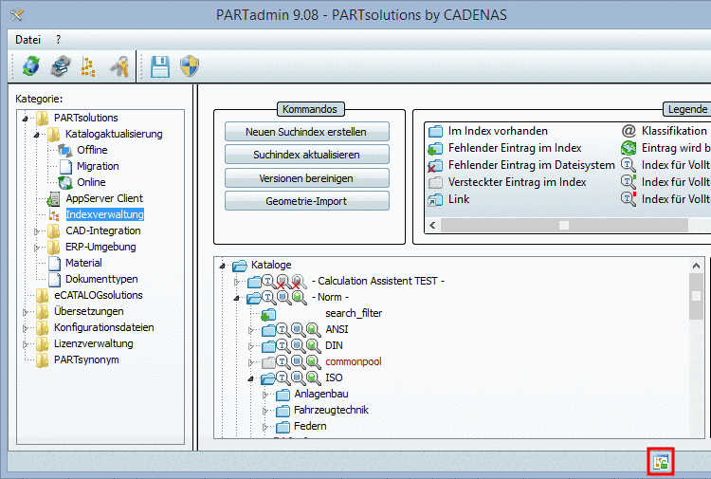Open the ? help menu
711x479 pixels.
pyautogui.click(x=58, y=40)
